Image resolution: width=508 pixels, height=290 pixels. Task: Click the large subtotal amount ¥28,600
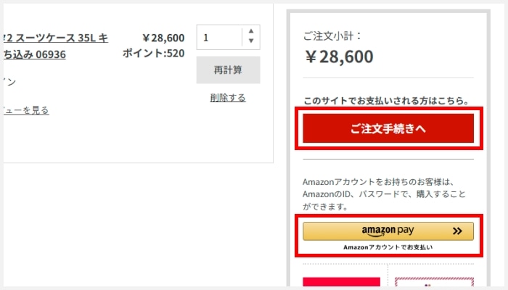pos(340,57)
